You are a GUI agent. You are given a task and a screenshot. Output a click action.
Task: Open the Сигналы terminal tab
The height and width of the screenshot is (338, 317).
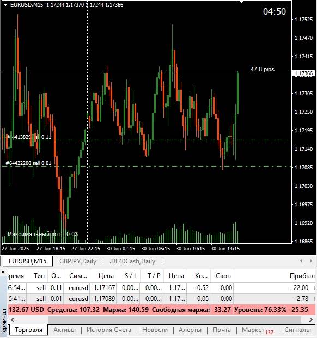pyautogui.click(x=297, y=330)
